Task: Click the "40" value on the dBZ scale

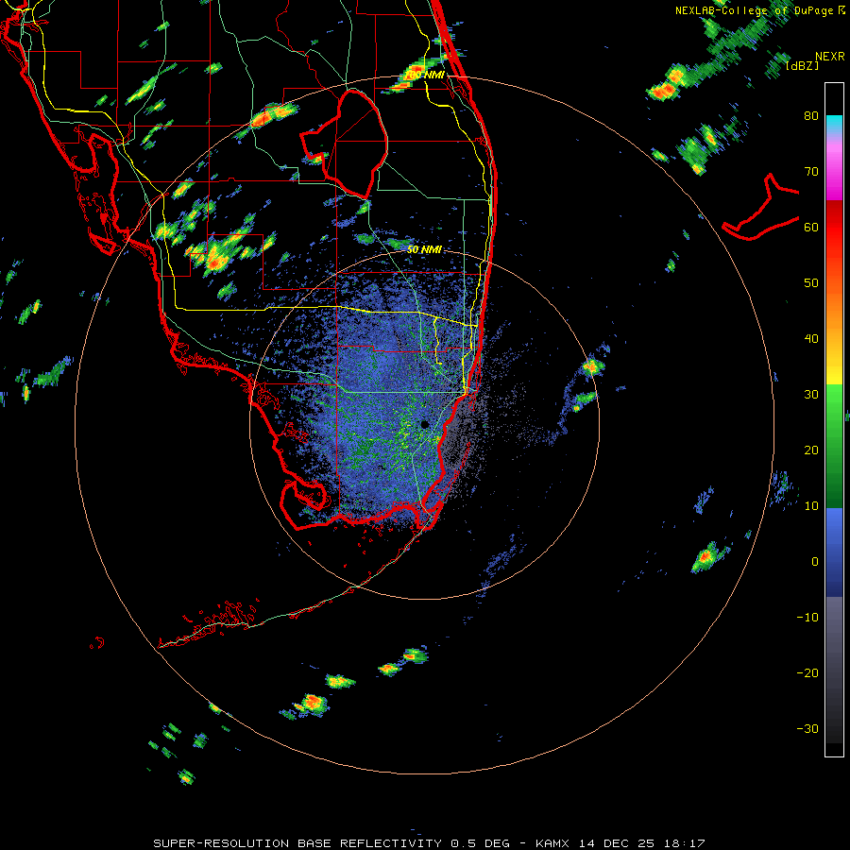Action: pos(811,339)
